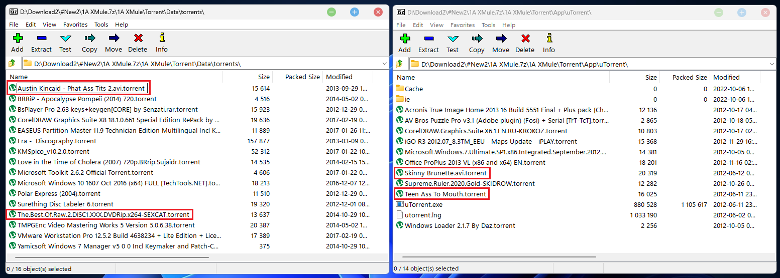Expand the address dropdown in the uTorrent window
The height and width of the screenshot is (278, 780).
(x=771, y=64)
